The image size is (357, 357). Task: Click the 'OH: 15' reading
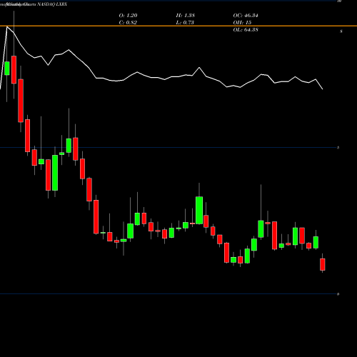coord(242,23)
